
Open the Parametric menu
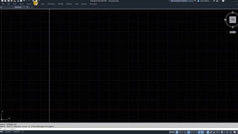(x=93, y=4)
